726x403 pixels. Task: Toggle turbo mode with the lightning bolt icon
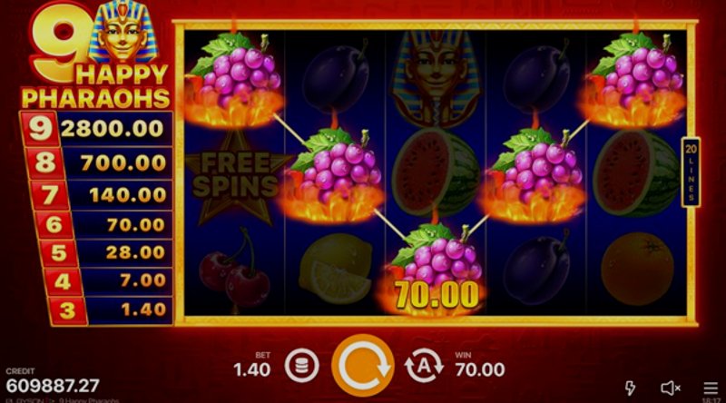tap(630, 388)
